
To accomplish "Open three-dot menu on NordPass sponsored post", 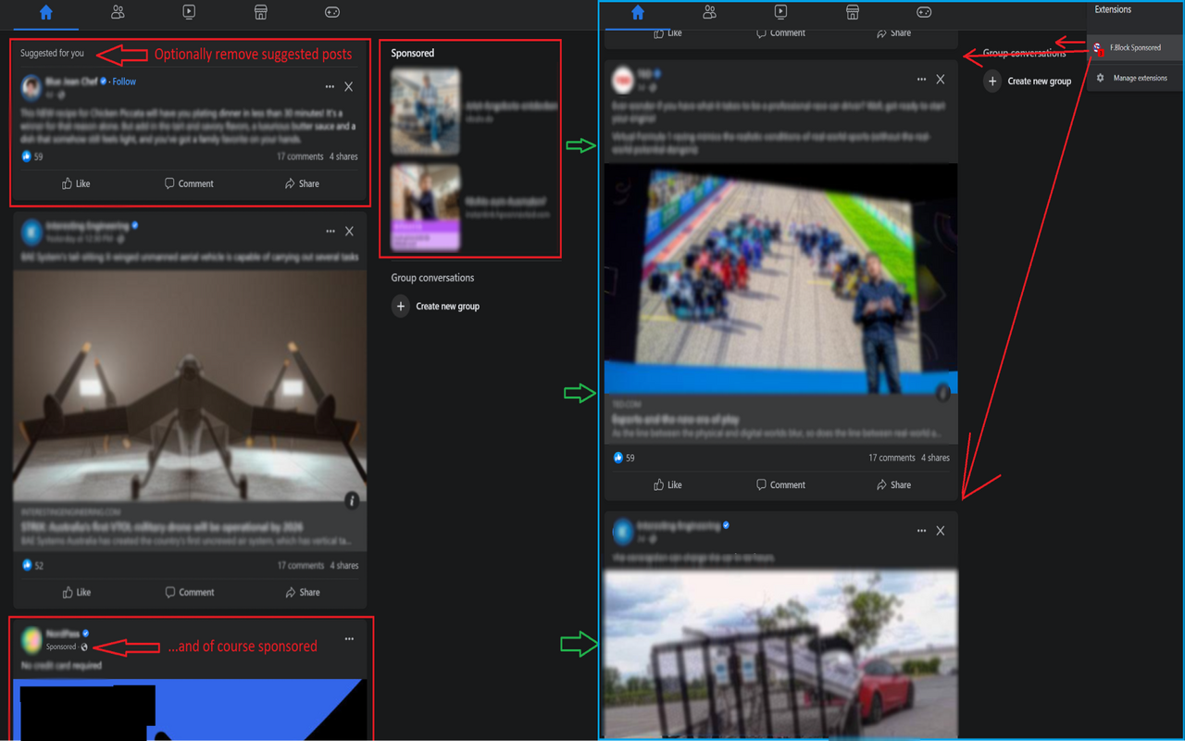I will 349,638.
